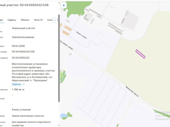Click the Земли населенных пунктов value
170x127 pixels.
click(28, 116)
